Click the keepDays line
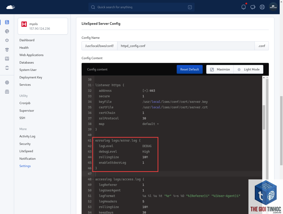This screenshot has width=283, height=214. coord(122,212)
